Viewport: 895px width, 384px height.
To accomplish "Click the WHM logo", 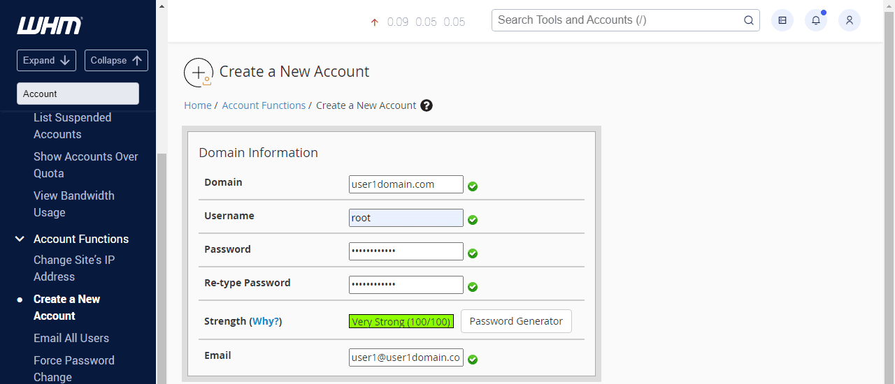I will tap(50, 26).
